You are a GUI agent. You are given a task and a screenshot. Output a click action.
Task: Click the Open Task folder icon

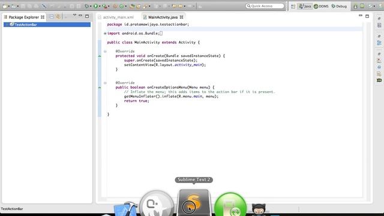(139, 6)
